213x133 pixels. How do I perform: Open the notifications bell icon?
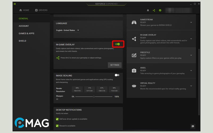pos(148,10)
